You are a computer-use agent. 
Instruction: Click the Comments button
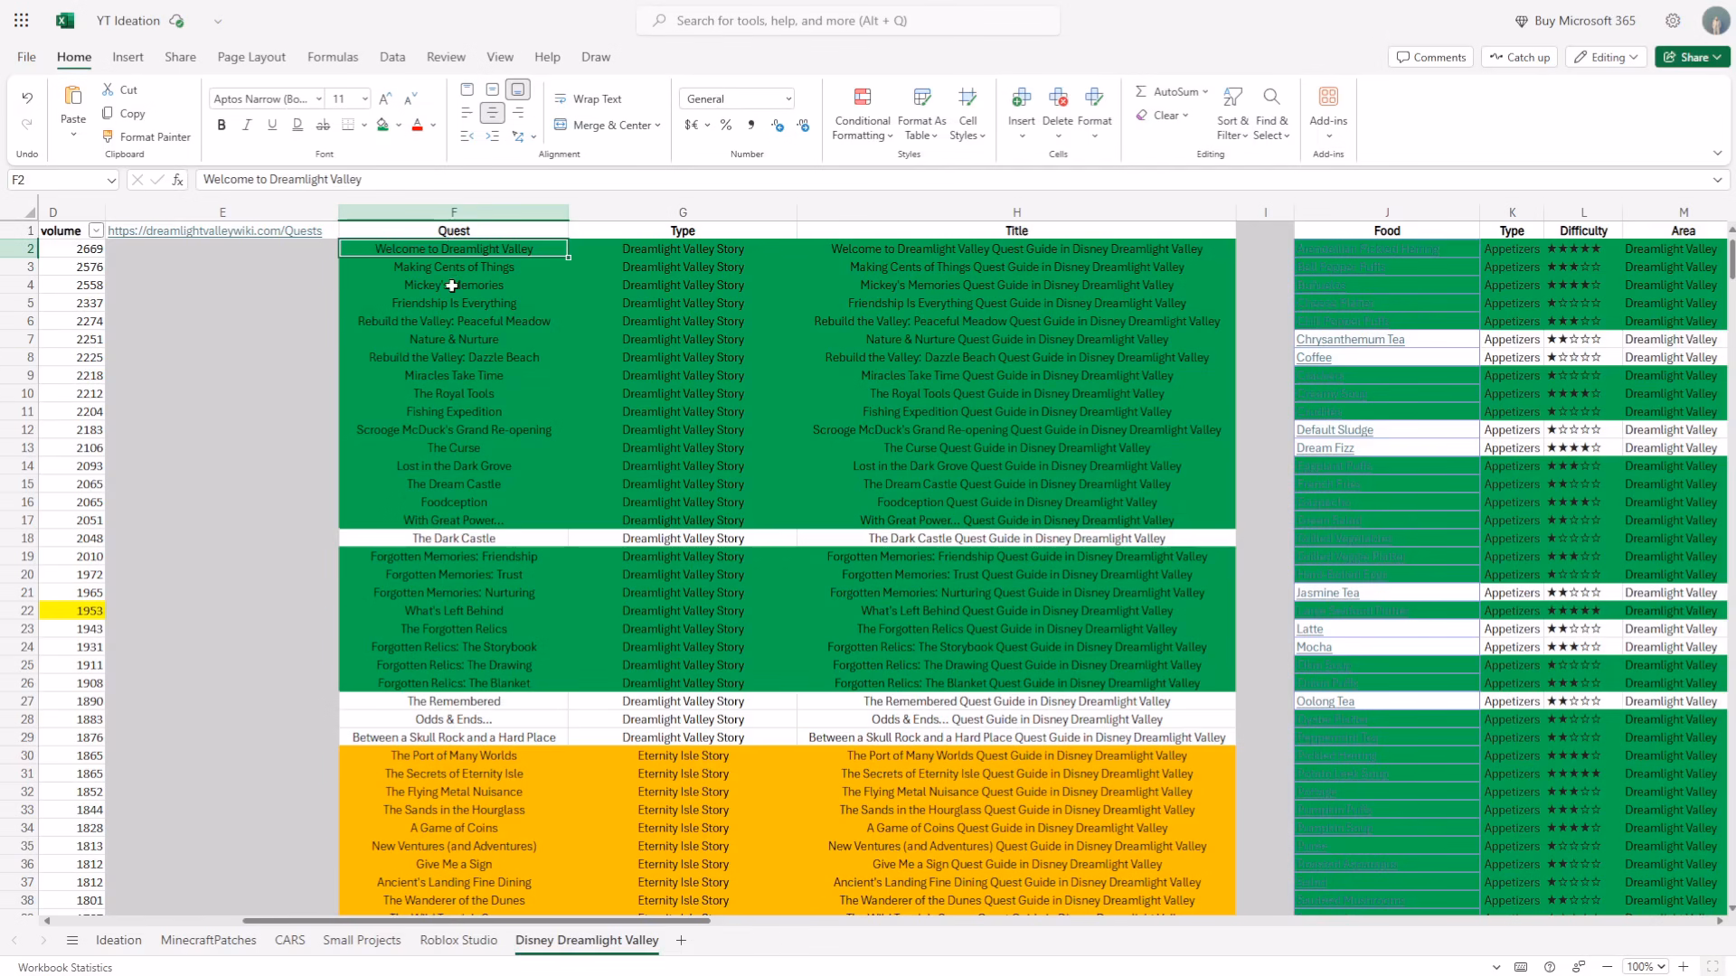(1430, 57)
